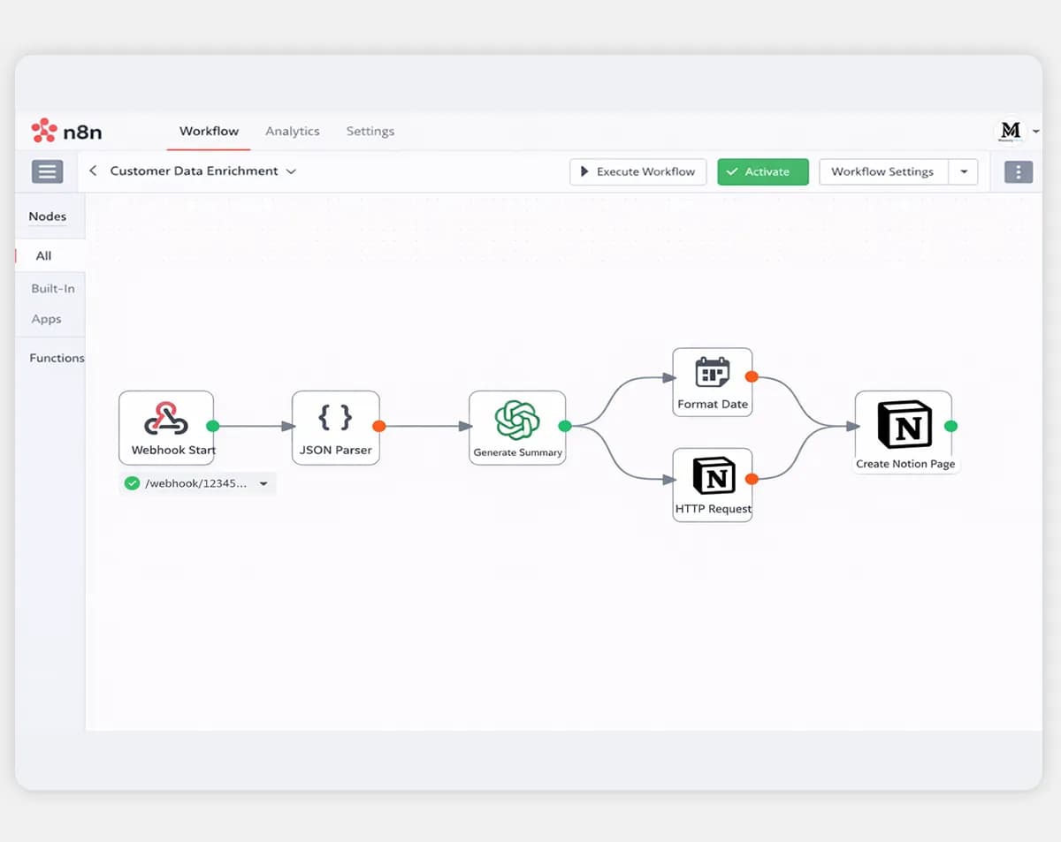Click the n8n logo
Screen dimensions: 1061x842
[x=66, y=132]
